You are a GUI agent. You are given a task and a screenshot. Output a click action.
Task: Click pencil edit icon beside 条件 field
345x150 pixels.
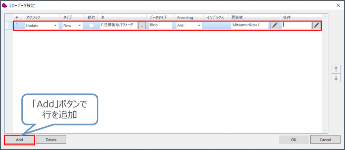(x=316, y=26)
